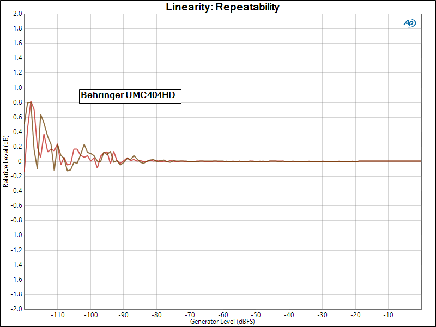Viewport: 436px width, 327px height.
Task: Click the -0.6 y-axis tick label
Action: pyautogui.click(x=16, y=205)
